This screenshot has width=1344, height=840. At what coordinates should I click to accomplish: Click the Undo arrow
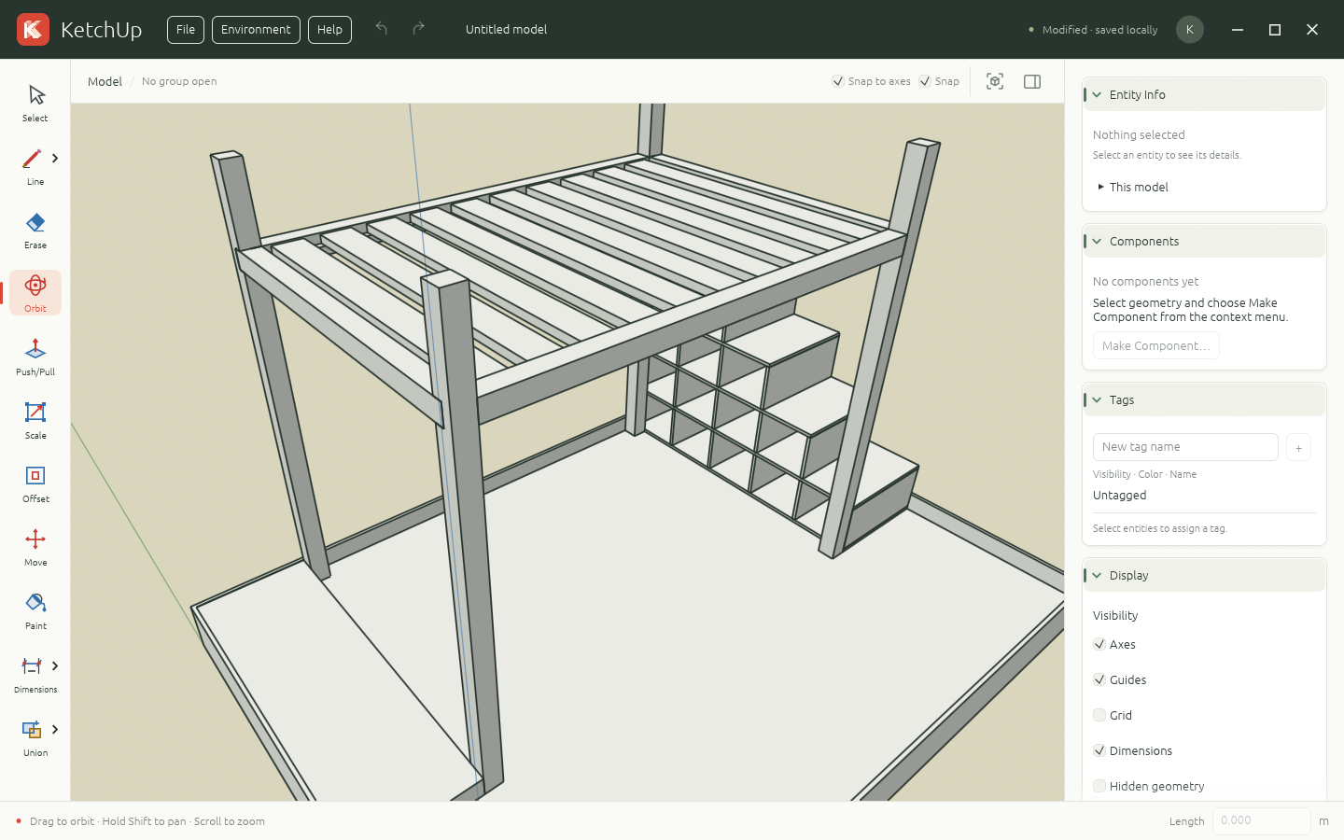pyautogui.click(x=382, y=29)
